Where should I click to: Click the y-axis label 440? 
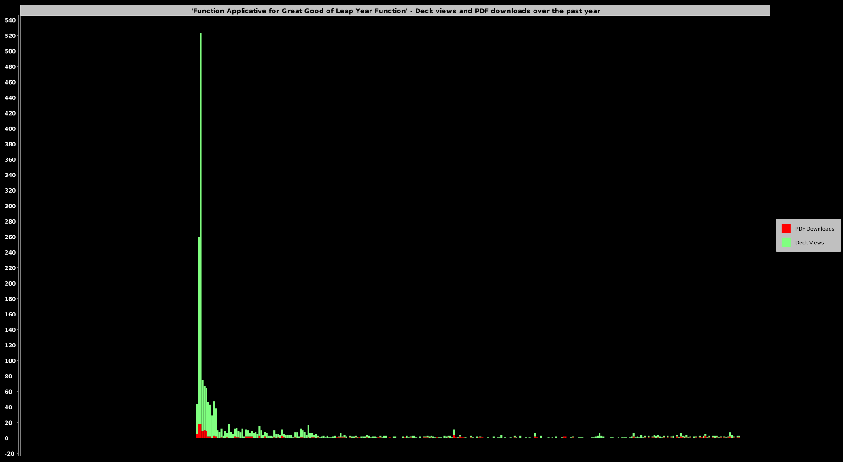point(10,98)
